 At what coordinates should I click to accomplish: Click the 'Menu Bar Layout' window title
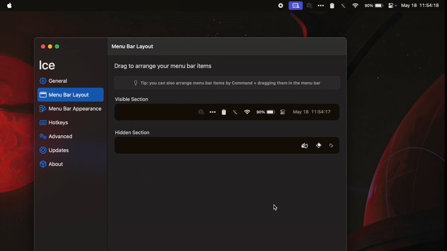[x=132, y=46]
